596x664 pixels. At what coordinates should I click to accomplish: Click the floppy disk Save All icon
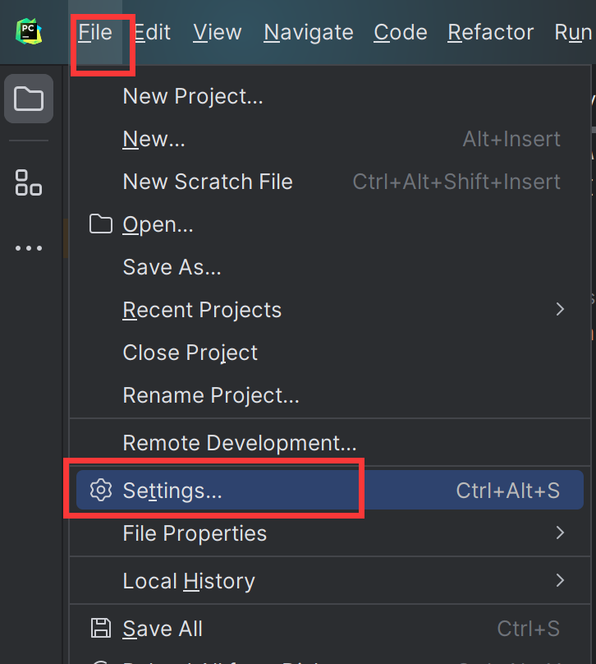101,628
